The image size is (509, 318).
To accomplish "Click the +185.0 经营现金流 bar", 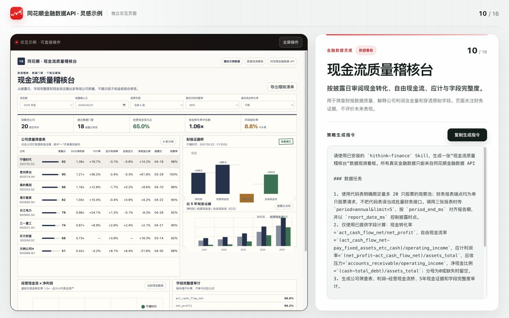I will (222, 179).
